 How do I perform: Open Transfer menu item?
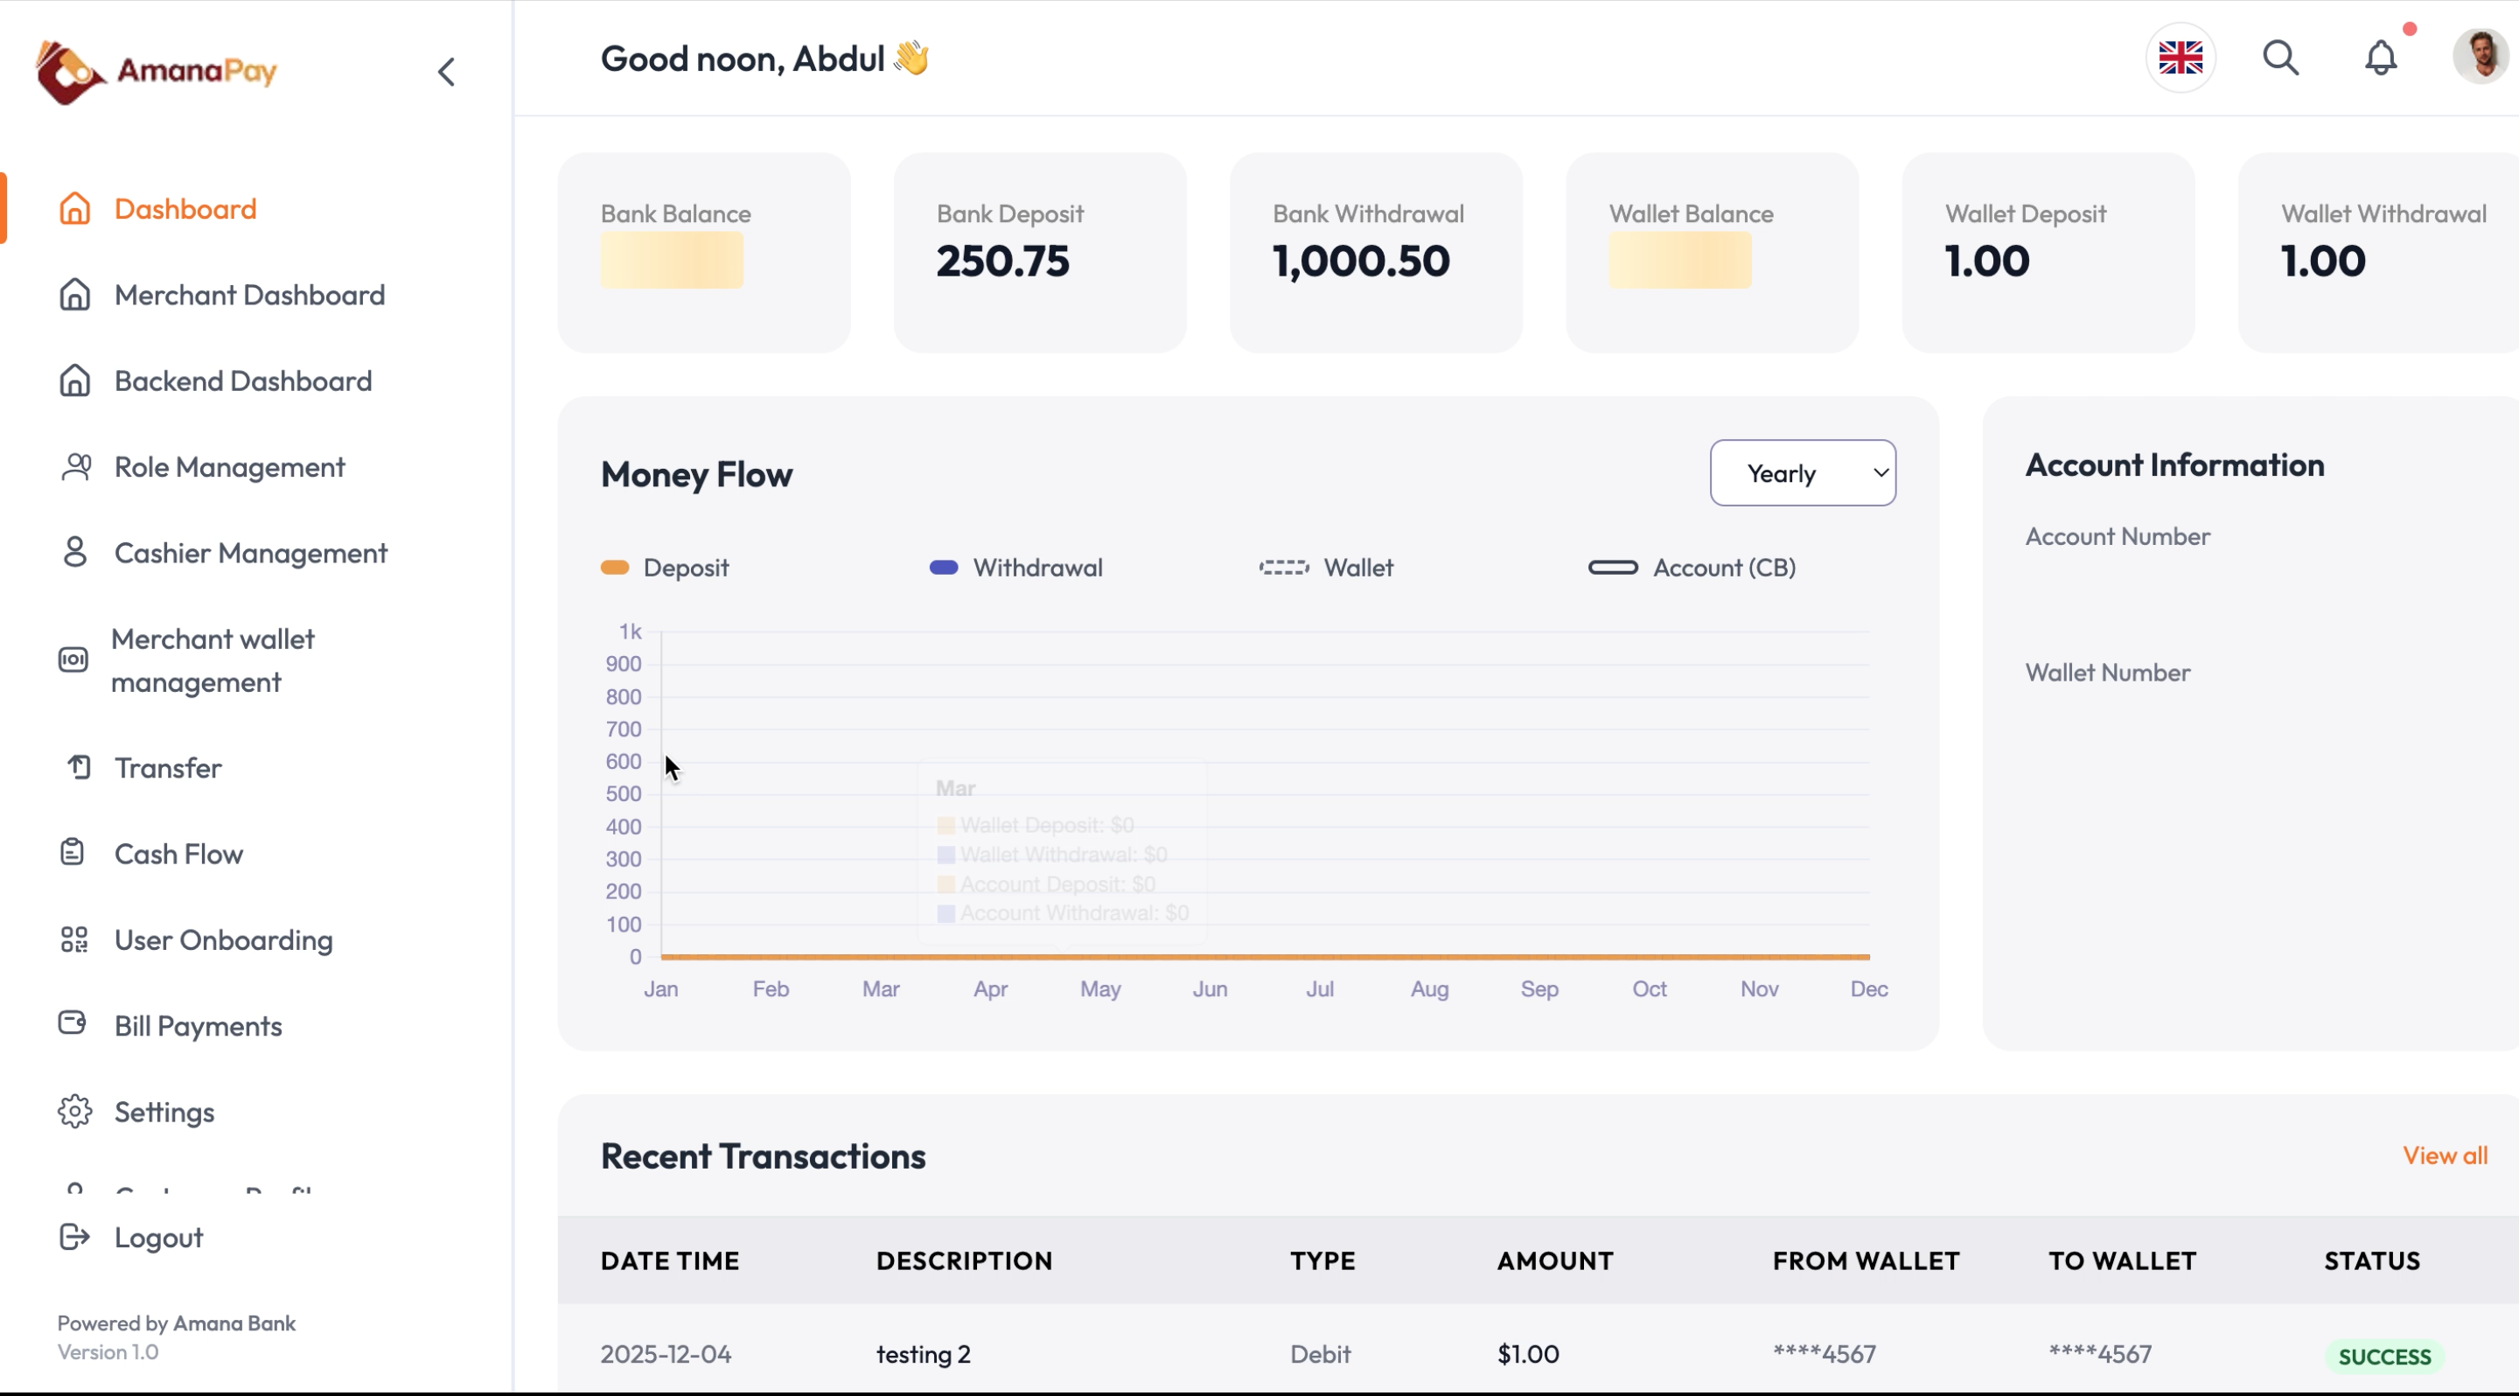tap(168, 768)
